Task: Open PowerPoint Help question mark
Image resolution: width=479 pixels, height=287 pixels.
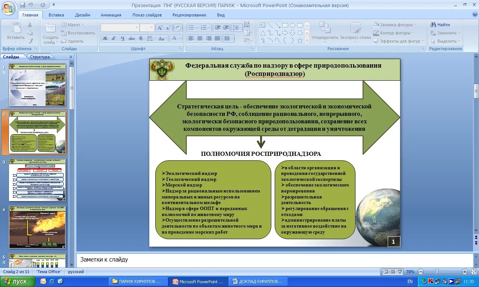Action: point(475,15)
